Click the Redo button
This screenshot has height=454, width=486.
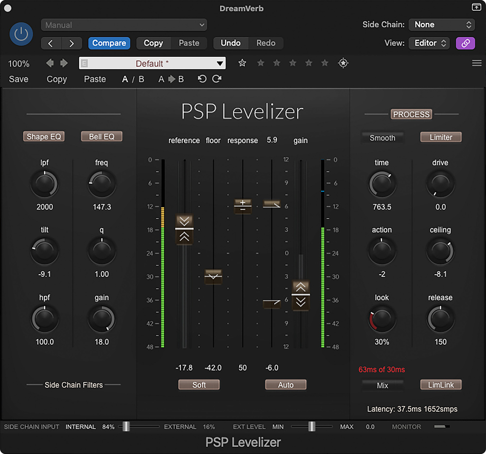[x=266, y=43]
